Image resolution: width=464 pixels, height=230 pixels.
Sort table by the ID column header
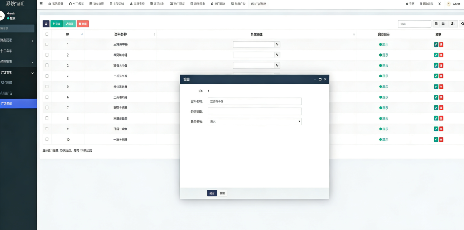(68, 34)
